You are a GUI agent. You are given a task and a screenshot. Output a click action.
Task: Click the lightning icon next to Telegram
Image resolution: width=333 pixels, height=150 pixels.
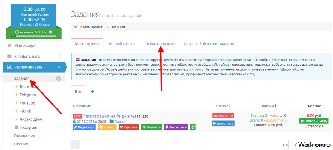tap(16, 95)
